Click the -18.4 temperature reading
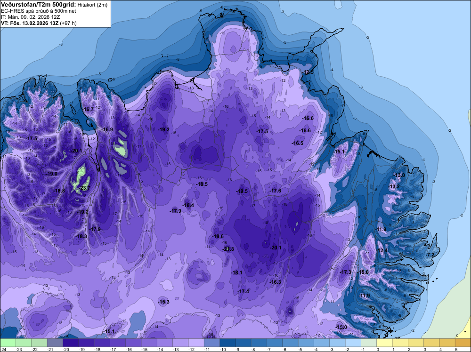This screenshot has width=471, height=352. click(188, 206)
